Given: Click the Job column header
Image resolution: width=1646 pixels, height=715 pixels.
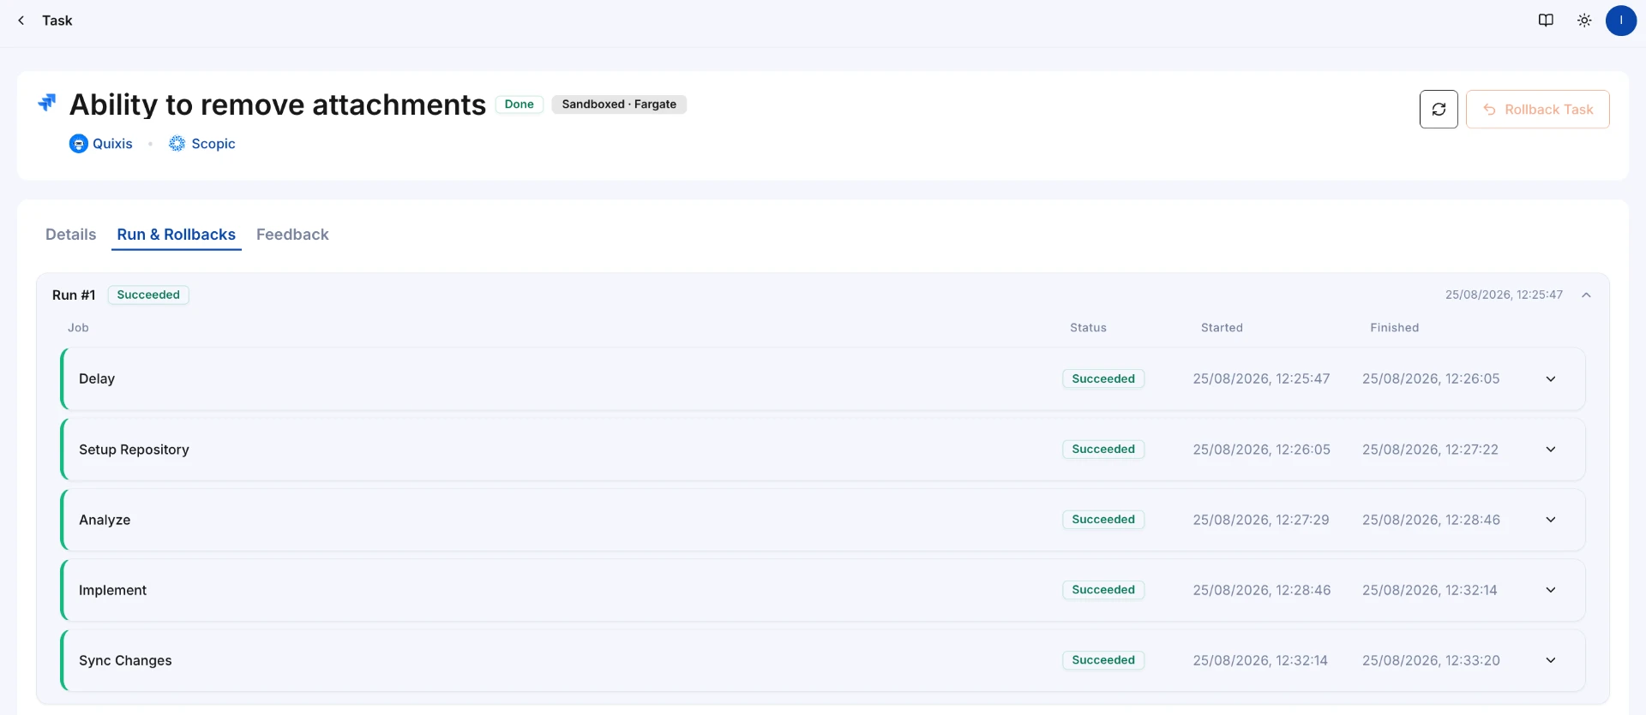Looking at the screenshot, I should (x=78, y=328).
